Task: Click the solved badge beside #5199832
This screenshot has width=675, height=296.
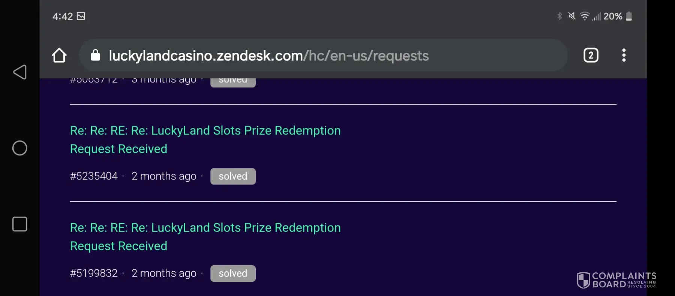Action: point(233,274)
